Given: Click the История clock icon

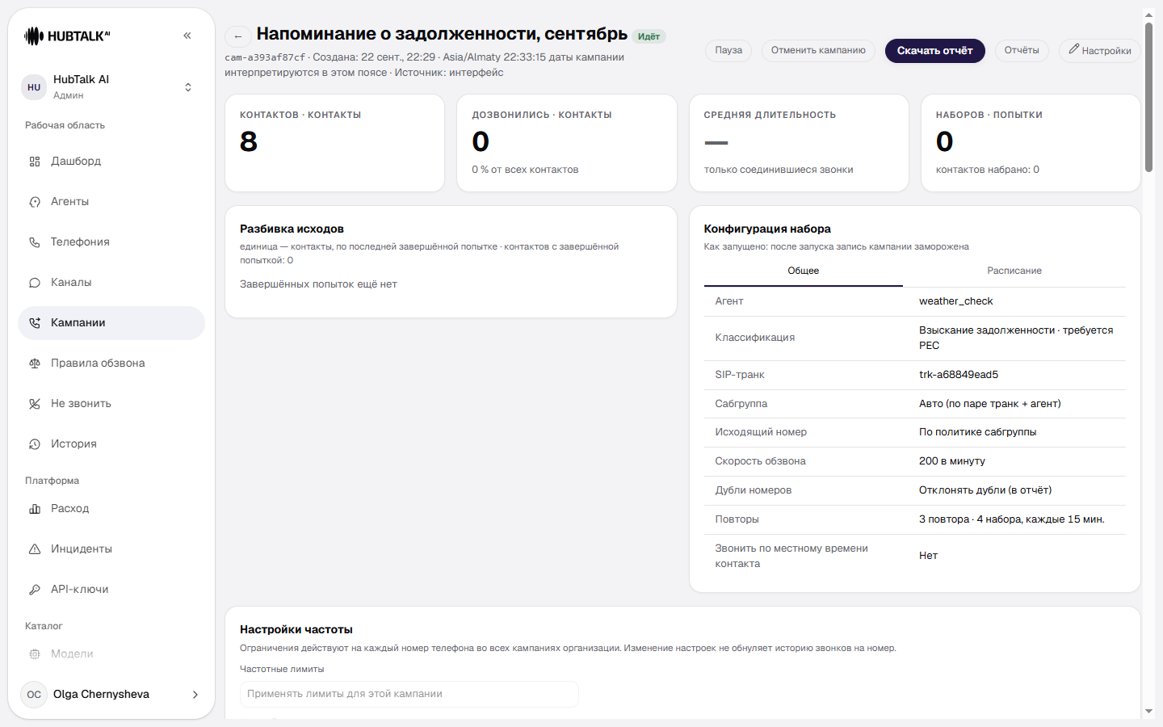Looking at the screenshot, I should point(35,444).
